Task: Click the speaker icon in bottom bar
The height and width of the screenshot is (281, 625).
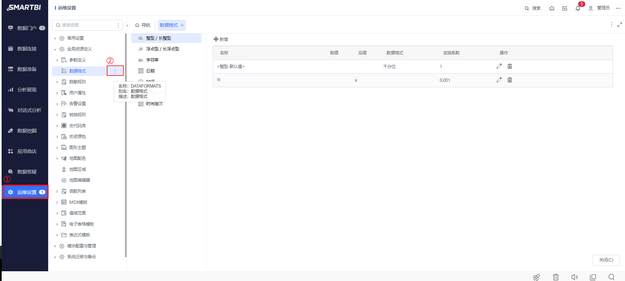Action: [574, 277]
